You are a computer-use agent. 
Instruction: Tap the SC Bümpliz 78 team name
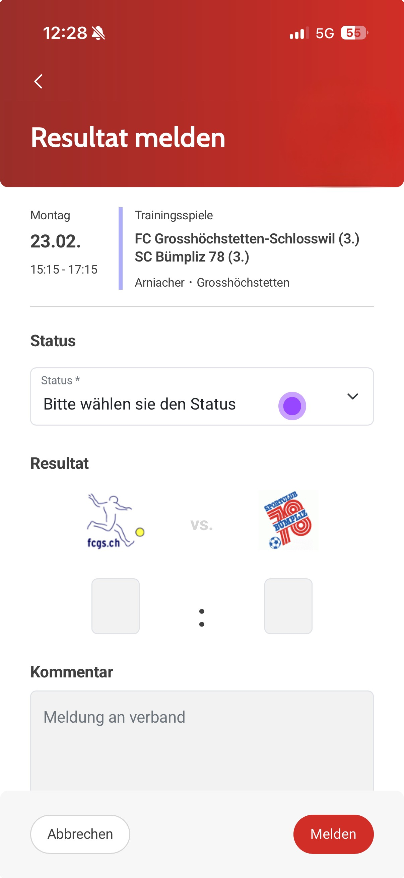192,257
